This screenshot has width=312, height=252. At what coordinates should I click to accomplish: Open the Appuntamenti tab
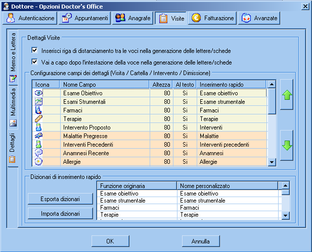point(85,18)
